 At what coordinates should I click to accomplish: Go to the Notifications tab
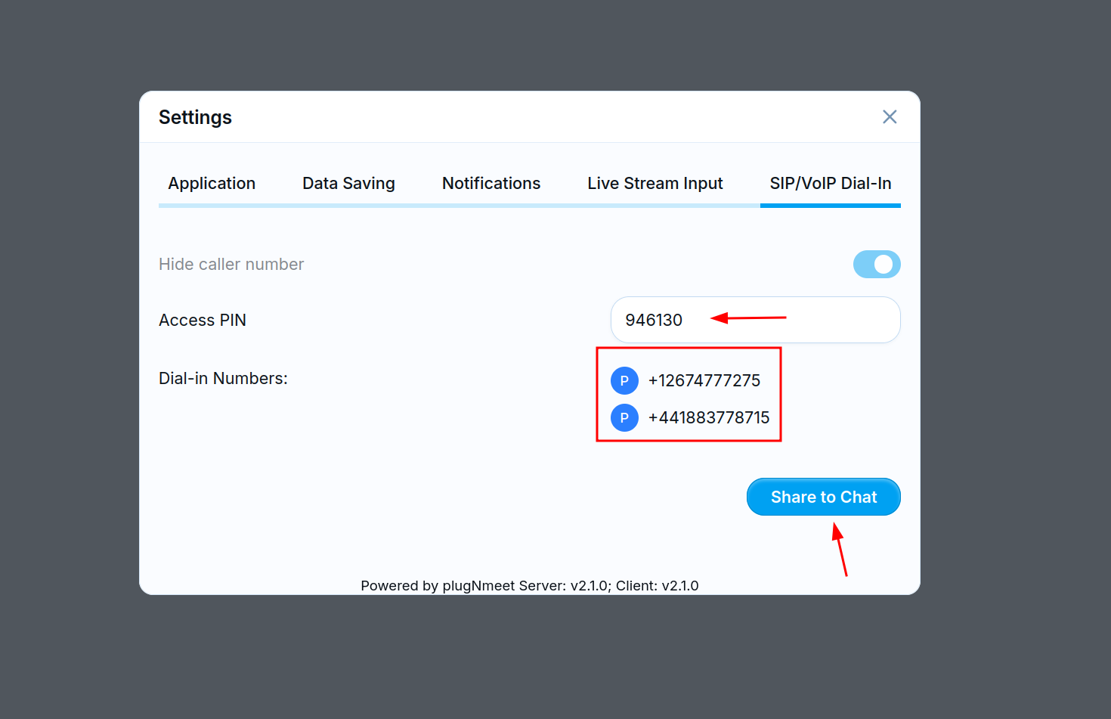point(491,183)
